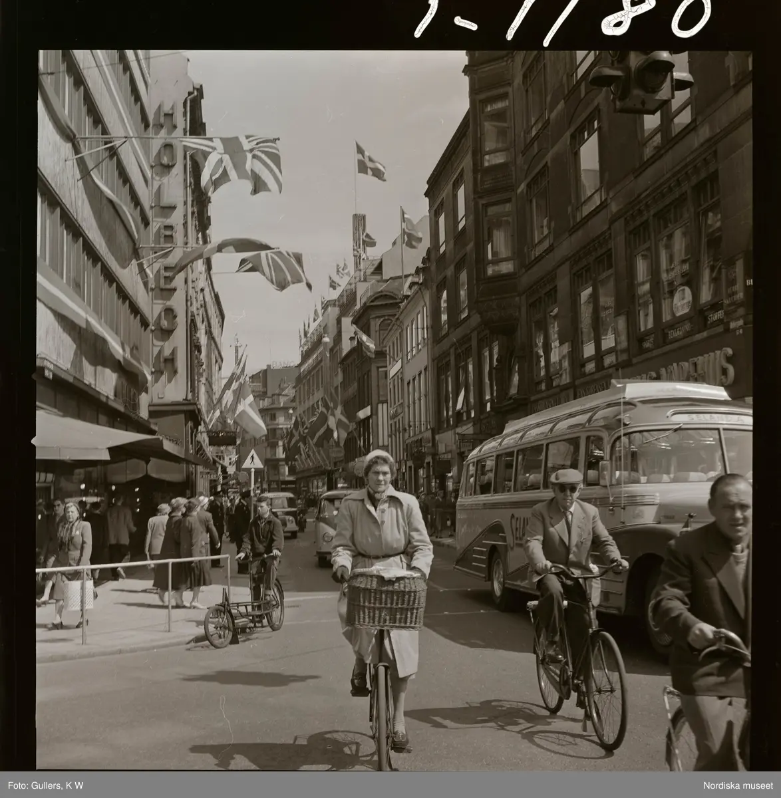
Task: Select the triangular pedestrian crossing sign
Action: pyautogui.click(x=251, y=459)
